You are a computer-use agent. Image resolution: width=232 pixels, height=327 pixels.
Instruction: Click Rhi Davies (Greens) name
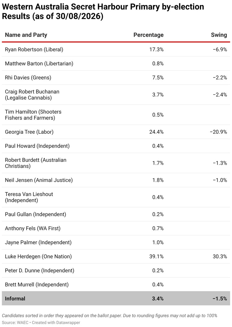click(28, 78)
